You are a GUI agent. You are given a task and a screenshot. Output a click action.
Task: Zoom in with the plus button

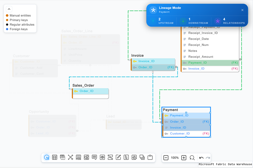click(x=184, y=158)
